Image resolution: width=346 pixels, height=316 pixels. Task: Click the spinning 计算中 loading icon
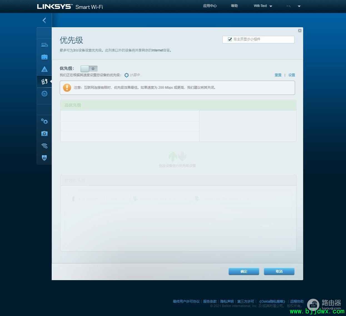click(x=126, y=75)
